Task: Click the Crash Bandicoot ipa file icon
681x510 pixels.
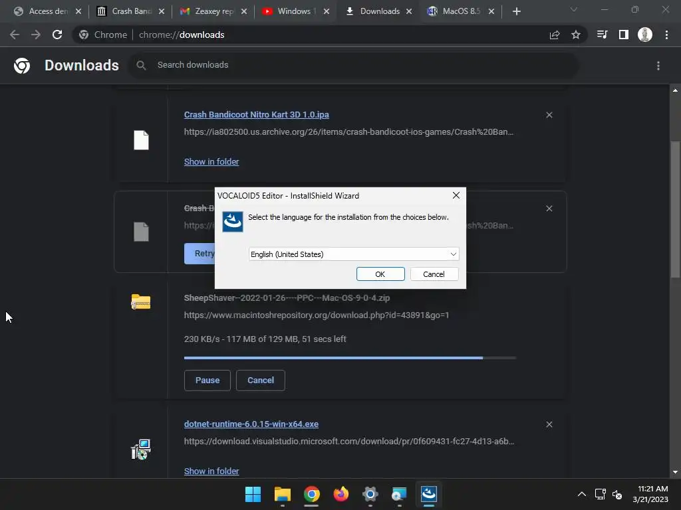Action: coord(141,140)
